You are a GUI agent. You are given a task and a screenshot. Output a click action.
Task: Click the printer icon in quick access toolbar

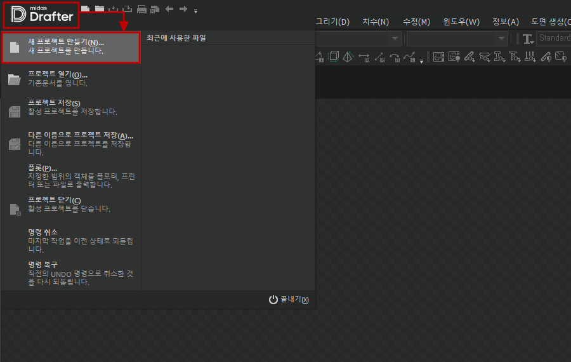[x=141, y=9]
